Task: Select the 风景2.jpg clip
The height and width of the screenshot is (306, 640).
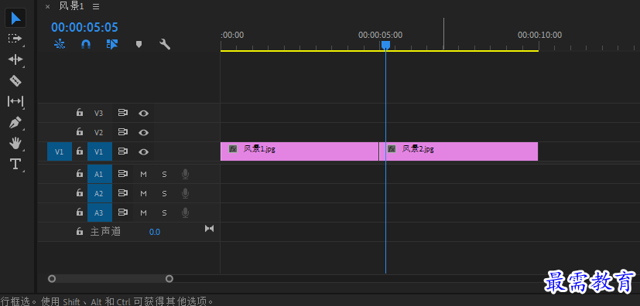Action: [x=459, y=151]
